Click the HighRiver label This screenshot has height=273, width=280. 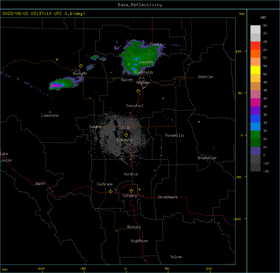[x=140, y=241]
